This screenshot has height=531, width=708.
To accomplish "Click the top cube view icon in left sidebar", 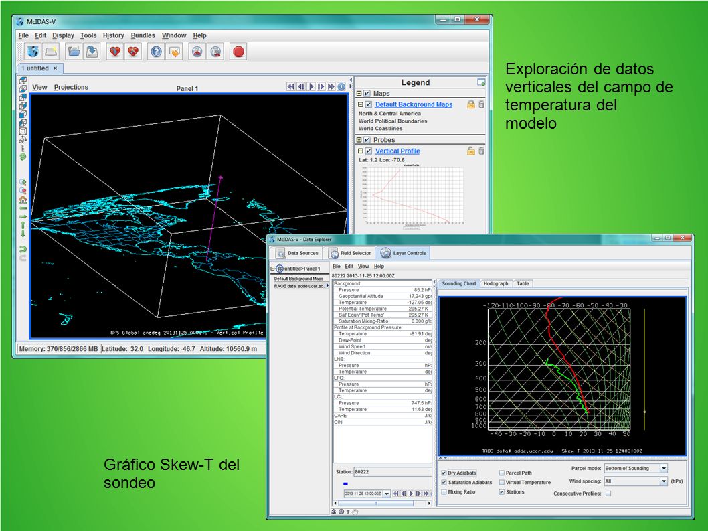I will [x=23, y=80].
